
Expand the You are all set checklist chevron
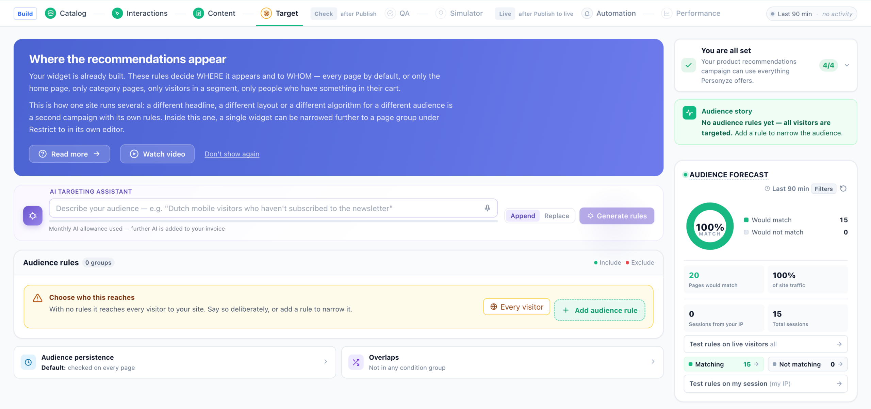point(847,65)
